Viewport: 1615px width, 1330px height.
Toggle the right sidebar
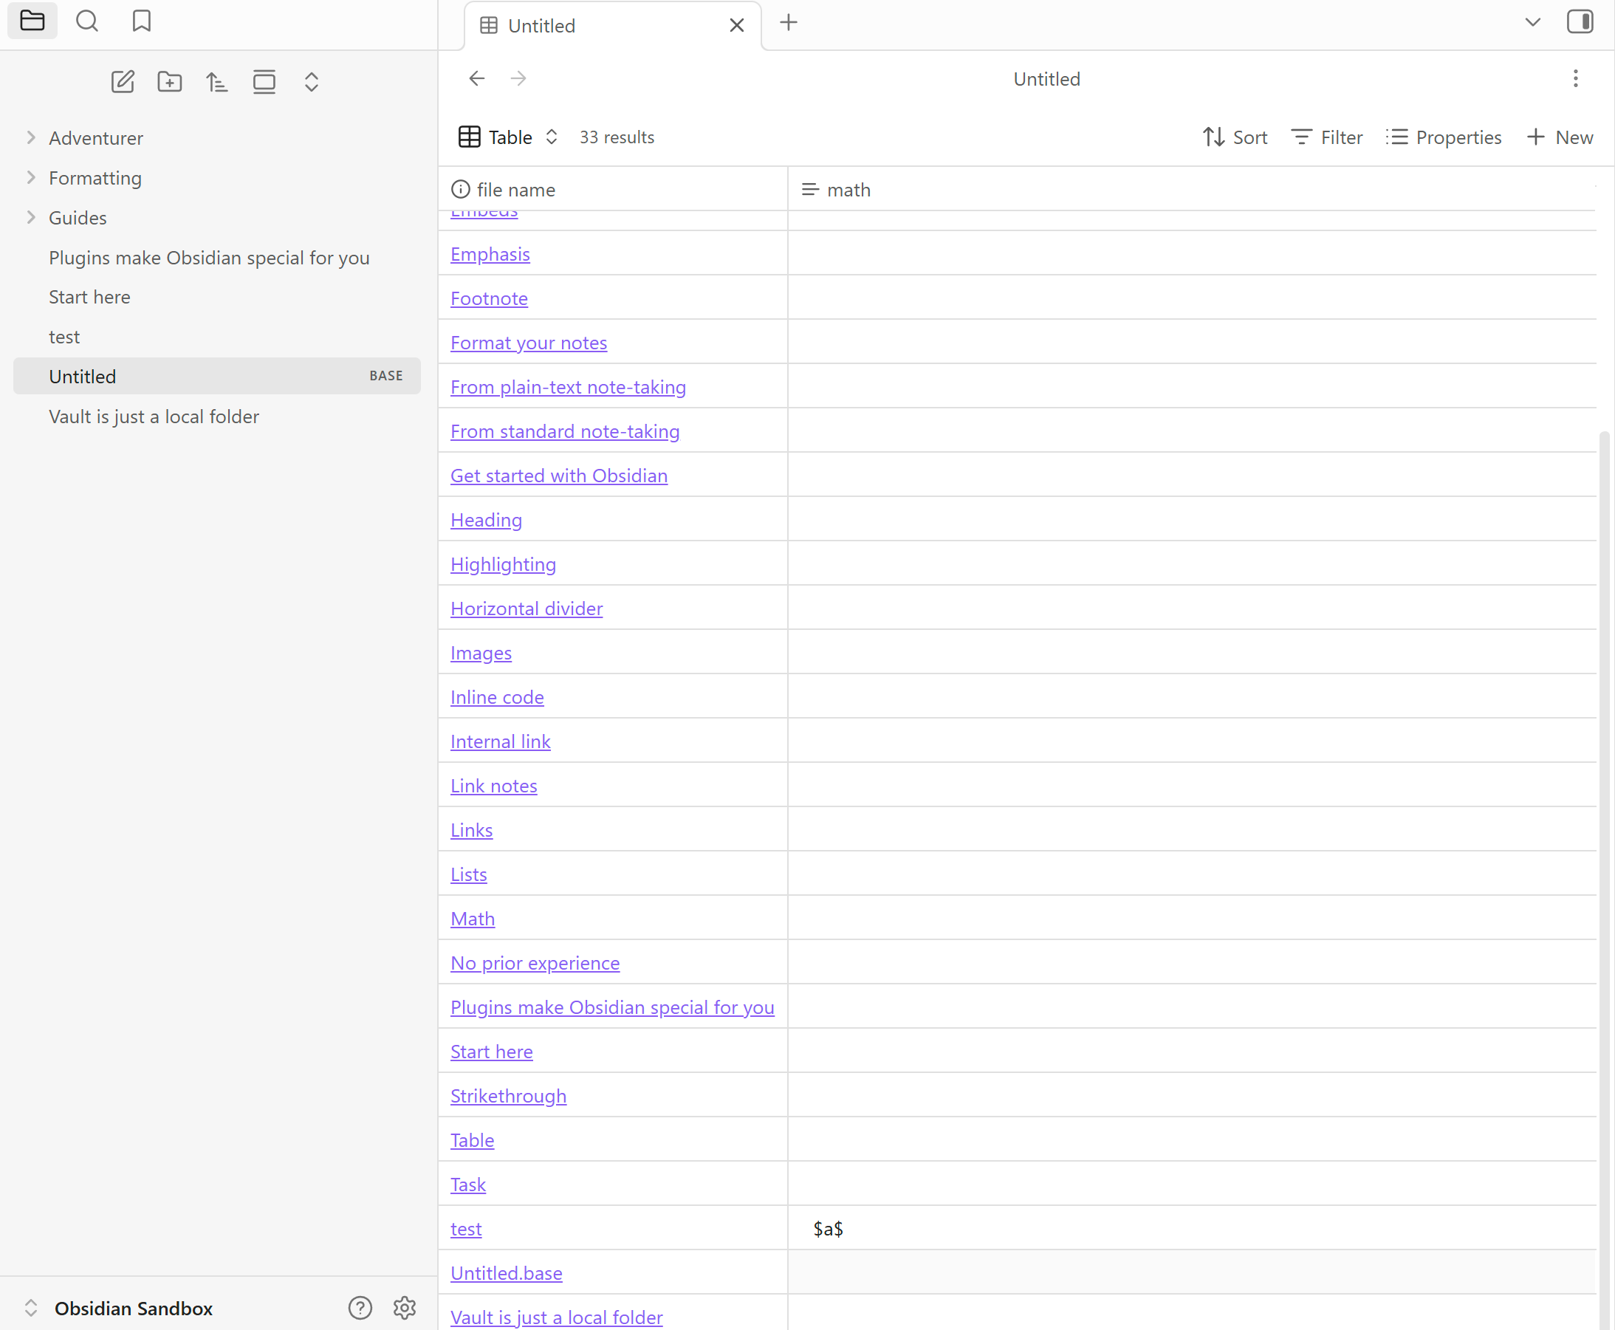tap(1579, 21)
